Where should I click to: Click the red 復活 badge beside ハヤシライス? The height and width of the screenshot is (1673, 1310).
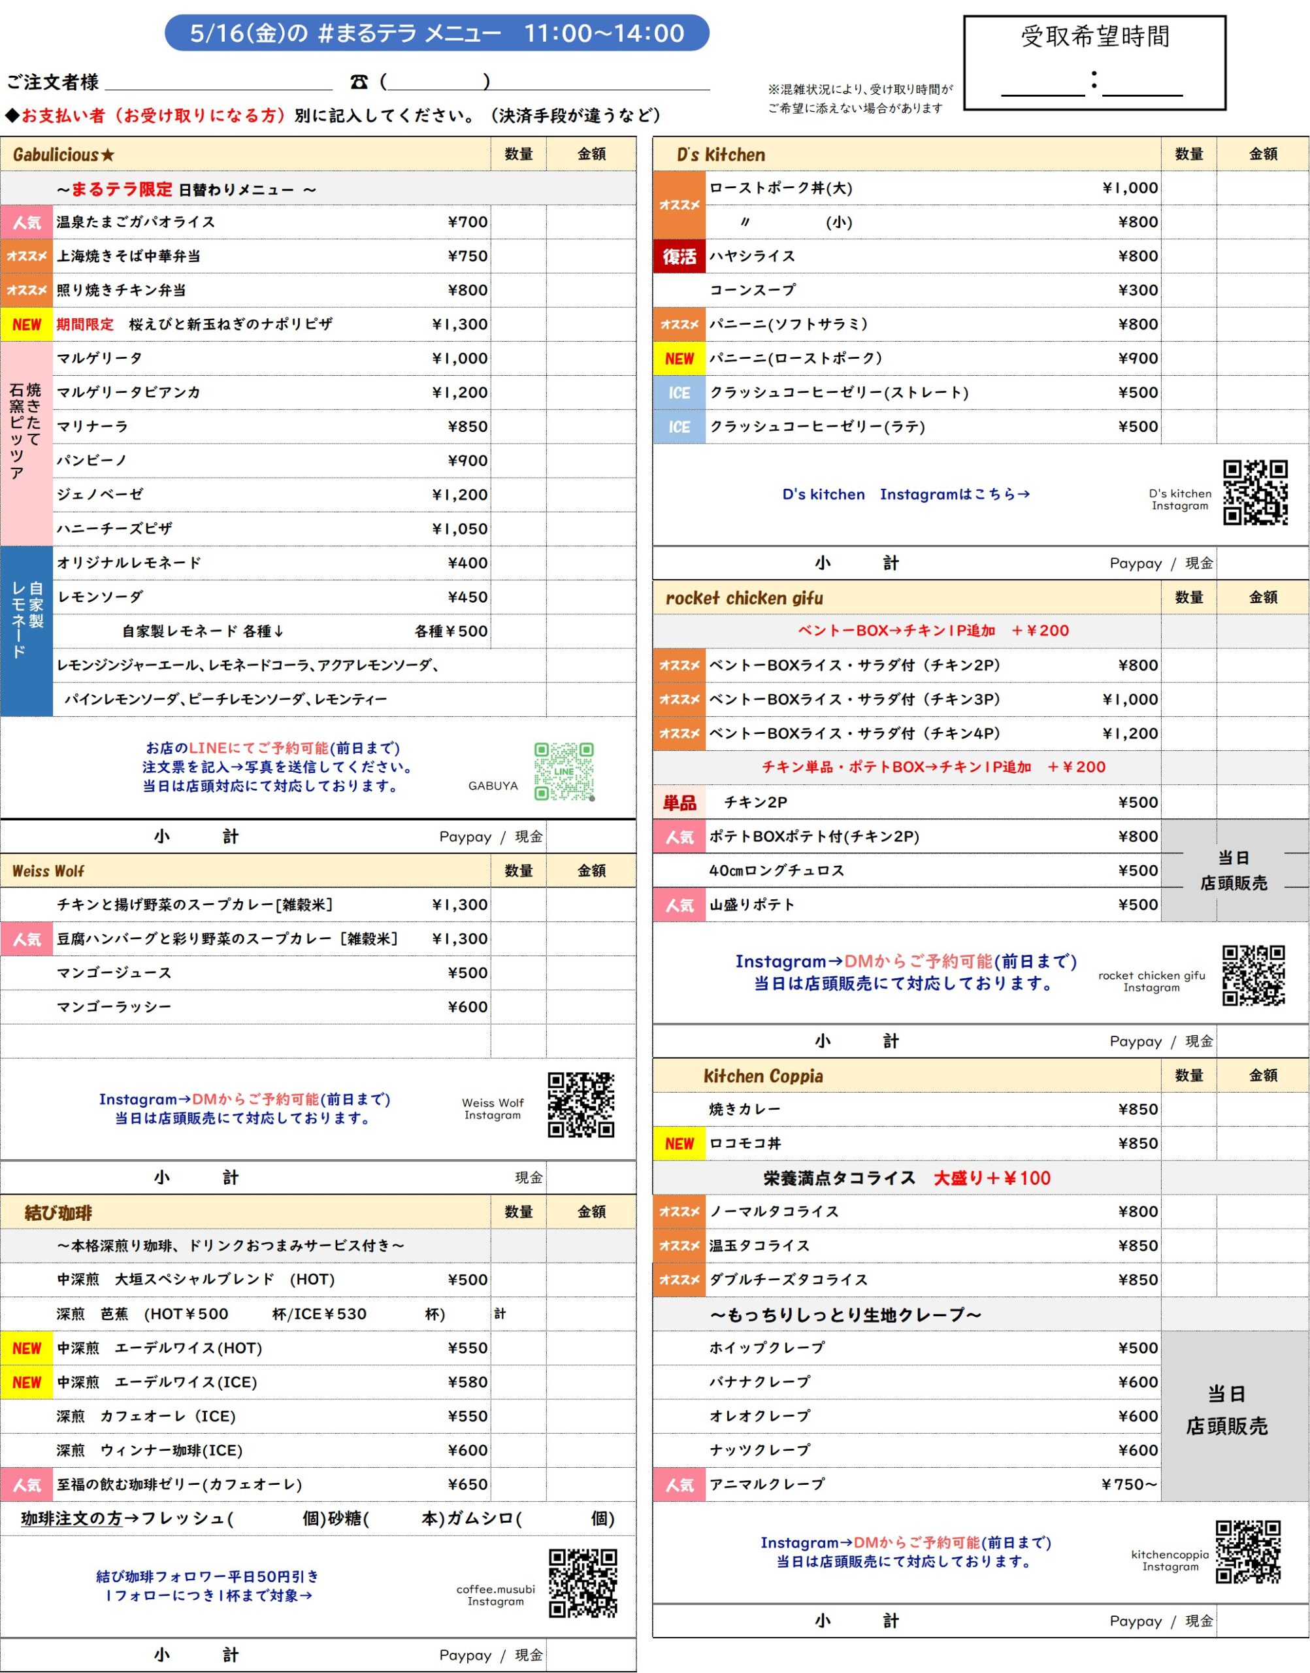[679, 256]
